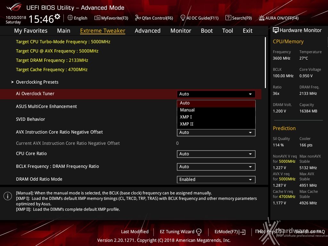Click the AI OC Guide lightbulb icon
The width and height of the screenshot is (328, 246).
coord(183,18)
